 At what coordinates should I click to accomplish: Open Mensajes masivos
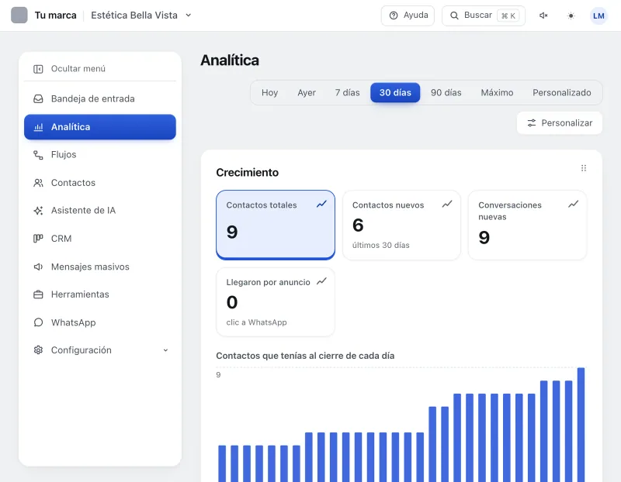[100, 267]
